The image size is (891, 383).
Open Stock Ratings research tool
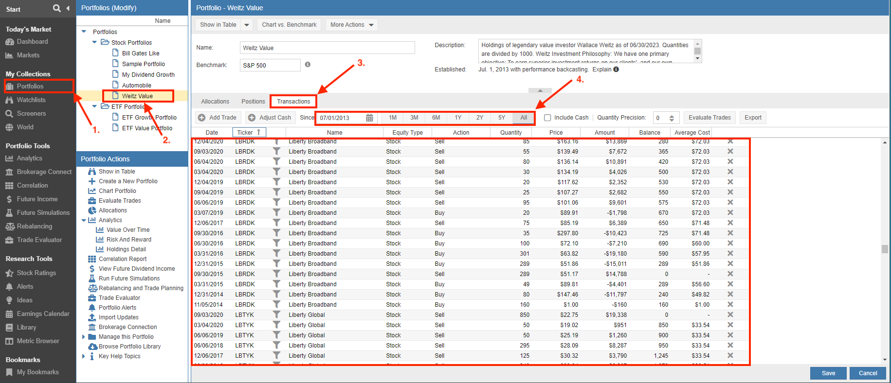pyautogui.click(x=36, y=273)
